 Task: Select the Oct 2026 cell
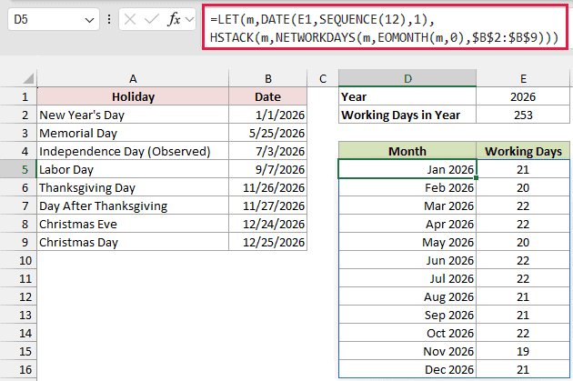407,333
